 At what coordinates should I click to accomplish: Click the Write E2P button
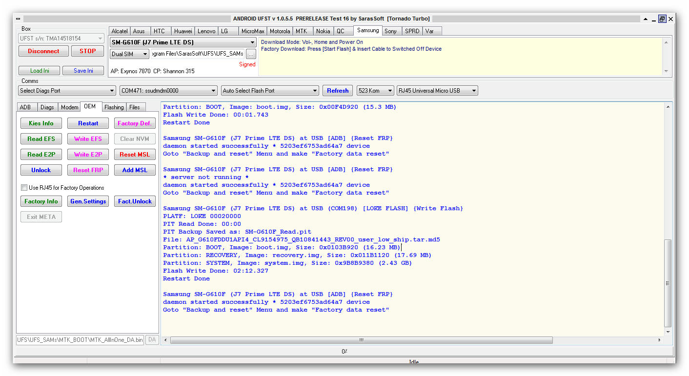[88, 155]
